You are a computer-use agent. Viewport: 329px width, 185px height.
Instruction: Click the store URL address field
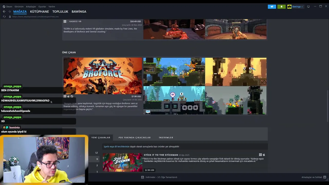35,17
